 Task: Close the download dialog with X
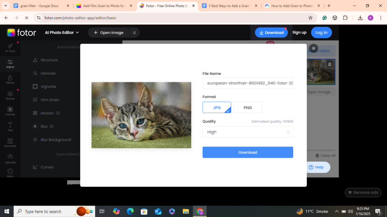click(313, 48)
